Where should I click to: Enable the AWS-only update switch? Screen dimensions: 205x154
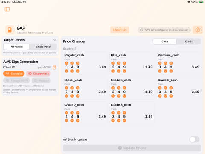click(194, 139)
